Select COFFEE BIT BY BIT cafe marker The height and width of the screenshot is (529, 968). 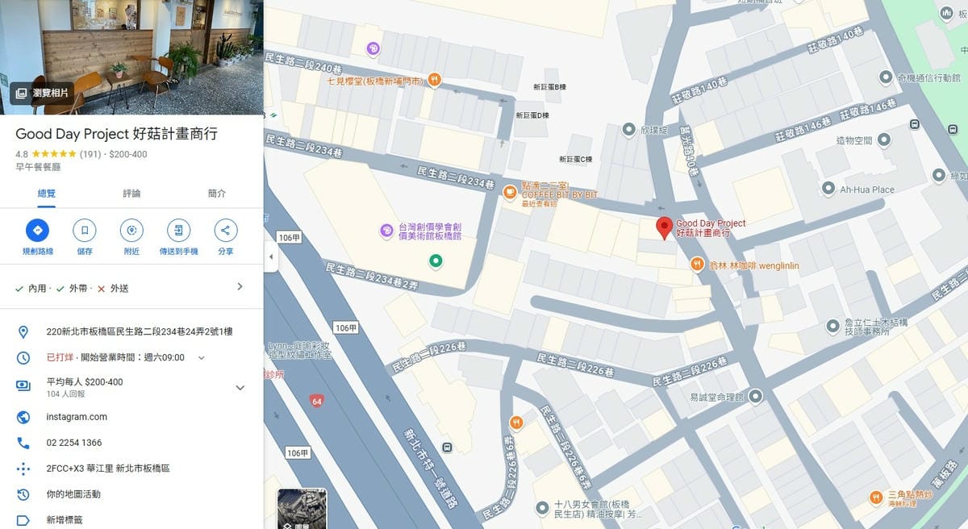(x=509, y=192)
